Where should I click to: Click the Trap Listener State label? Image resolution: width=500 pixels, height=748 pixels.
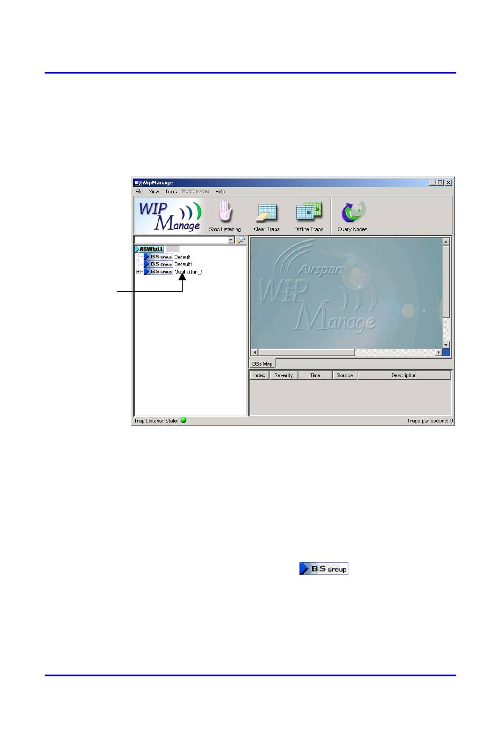156,421
